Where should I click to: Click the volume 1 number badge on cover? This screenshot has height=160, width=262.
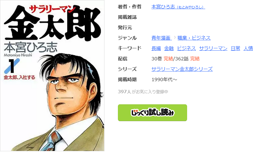pos(11,66)
